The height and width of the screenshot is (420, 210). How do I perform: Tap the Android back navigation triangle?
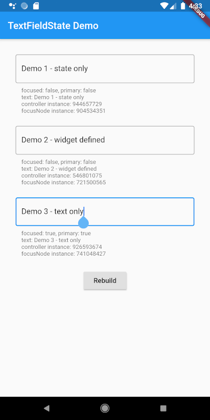click(x=47, y=408)
